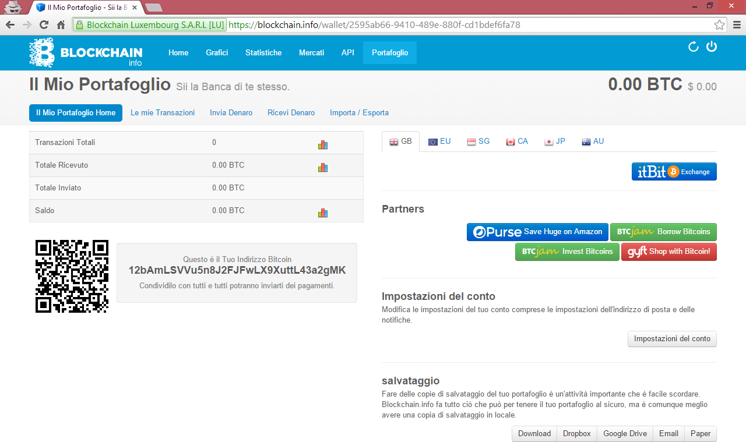Open Impostazioni del conto button
This screenshot has width=746, height=442.
(672, 339)
